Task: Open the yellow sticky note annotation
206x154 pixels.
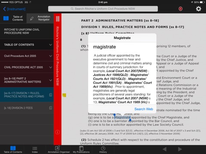Action: 64,95
